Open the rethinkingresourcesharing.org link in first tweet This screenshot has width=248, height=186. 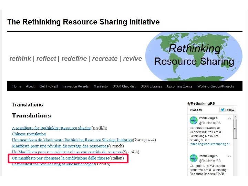click(209, 144)
